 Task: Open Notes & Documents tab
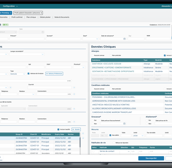click(62, 17)
